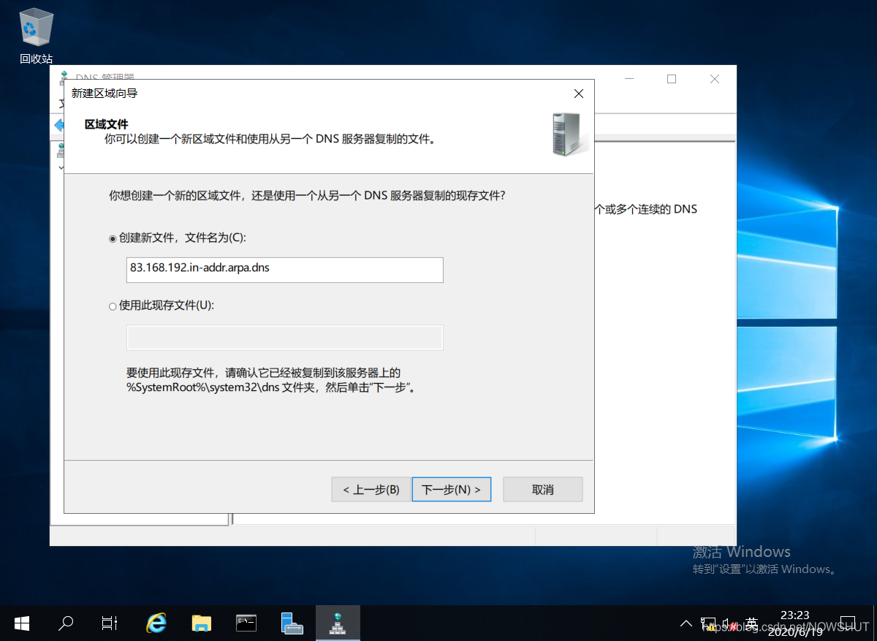This screenshot has width=877, height=641.
Task: Click 下一步 to continue the wizard
Action: click(x=451, y=489)
